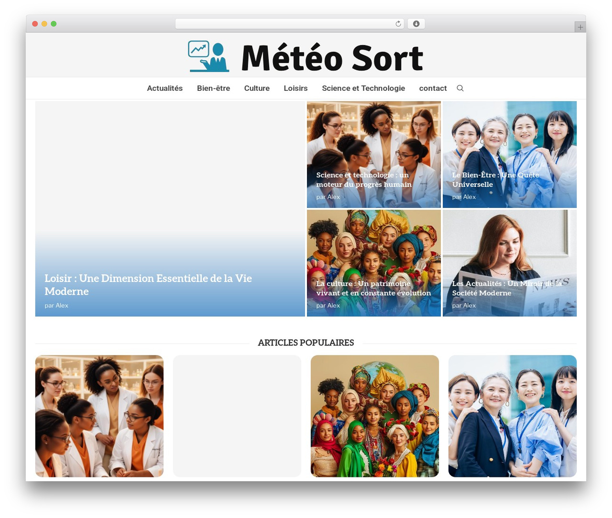This screenshot has height=518, width=612.
Task: Open 'Le Bien-Être : Une Quête Universelle' article
Action: coord(495,180)
